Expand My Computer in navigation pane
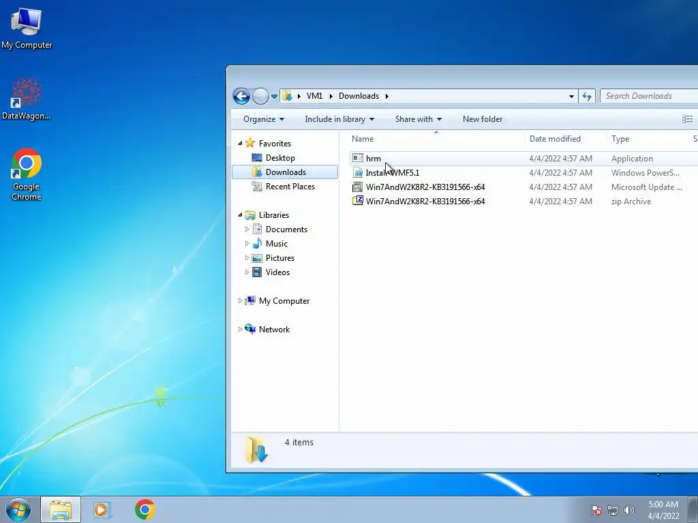The height and width of the screenshot is (523, 698). [241, 300]
